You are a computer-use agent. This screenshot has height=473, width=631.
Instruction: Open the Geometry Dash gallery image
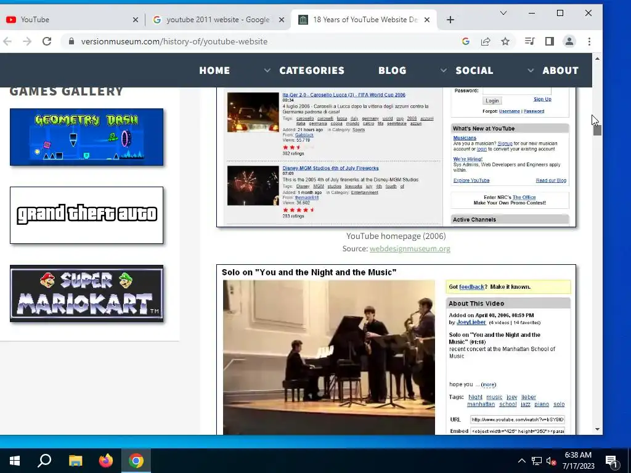pos(86,137)
